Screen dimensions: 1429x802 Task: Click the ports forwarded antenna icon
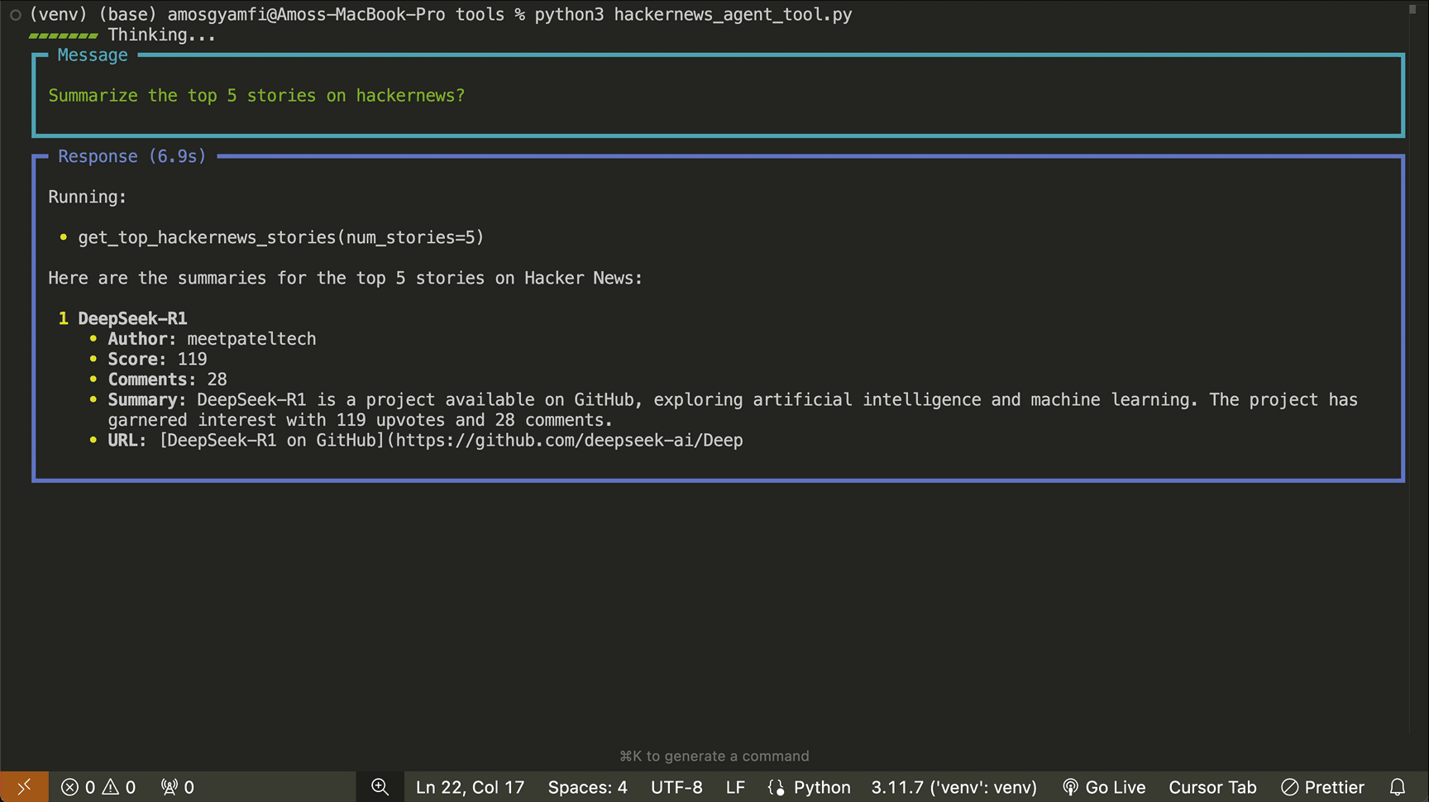click(x=178, y=787)
